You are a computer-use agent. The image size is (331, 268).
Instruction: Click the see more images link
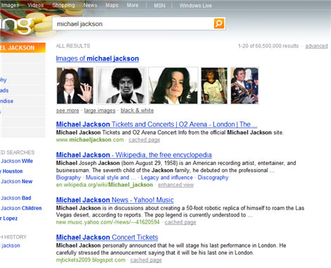coord(68,111)
